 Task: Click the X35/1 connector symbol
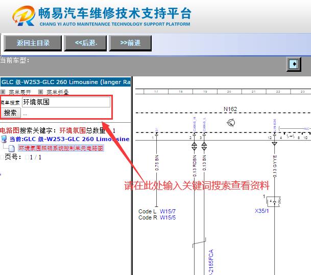tap(274, 202)
